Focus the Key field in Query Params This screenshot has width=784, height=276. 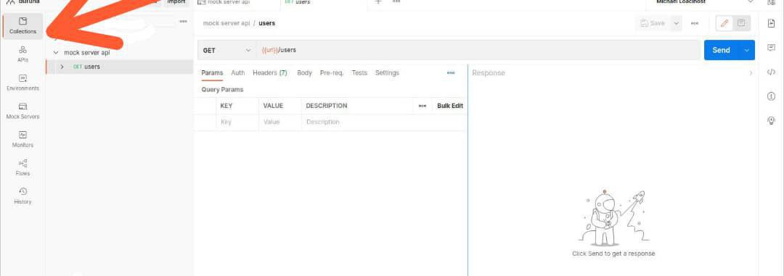(237, 122)
